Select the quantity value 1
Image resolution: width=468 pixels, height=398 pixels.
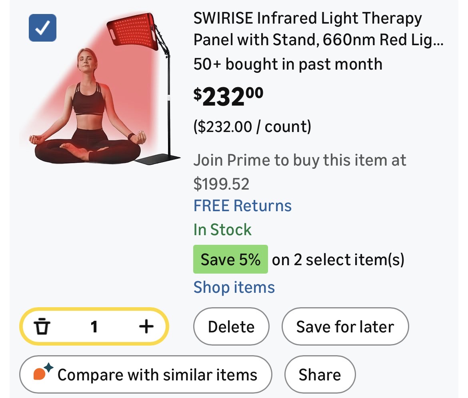[x=94, y=327]
